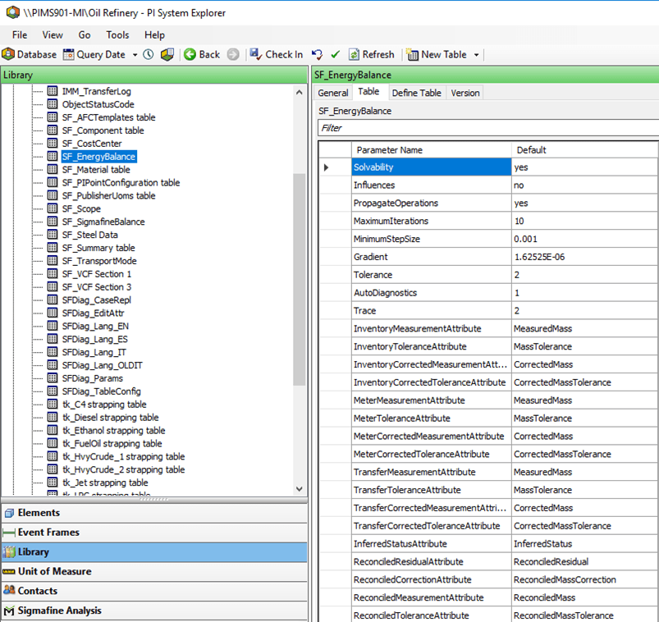Click the Back navigation button
Screen dimensions: 659x622
click(201, 54)
